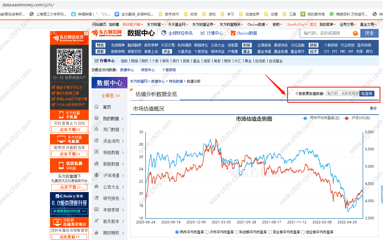Screen dimensions: 383x240
Task: Toggle the Choice数据 checkbox icon in header
Action: point(233,33)
